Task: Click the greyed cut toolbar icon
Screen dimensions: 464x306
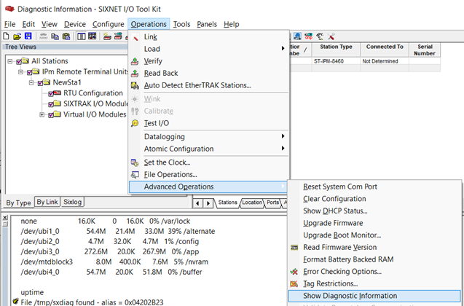Action: pyautogui.click(x=43, y=36)
